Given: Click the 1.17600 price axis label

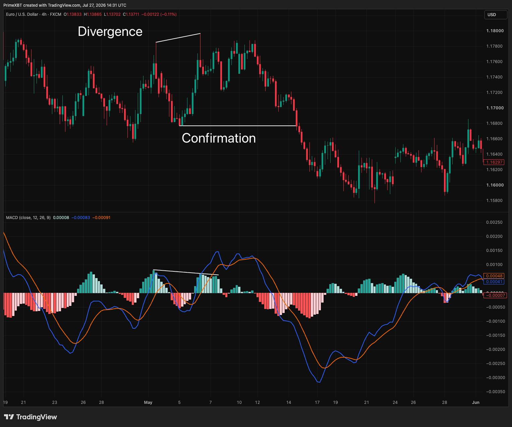Looking at the screenshot, I should [495, 62].
